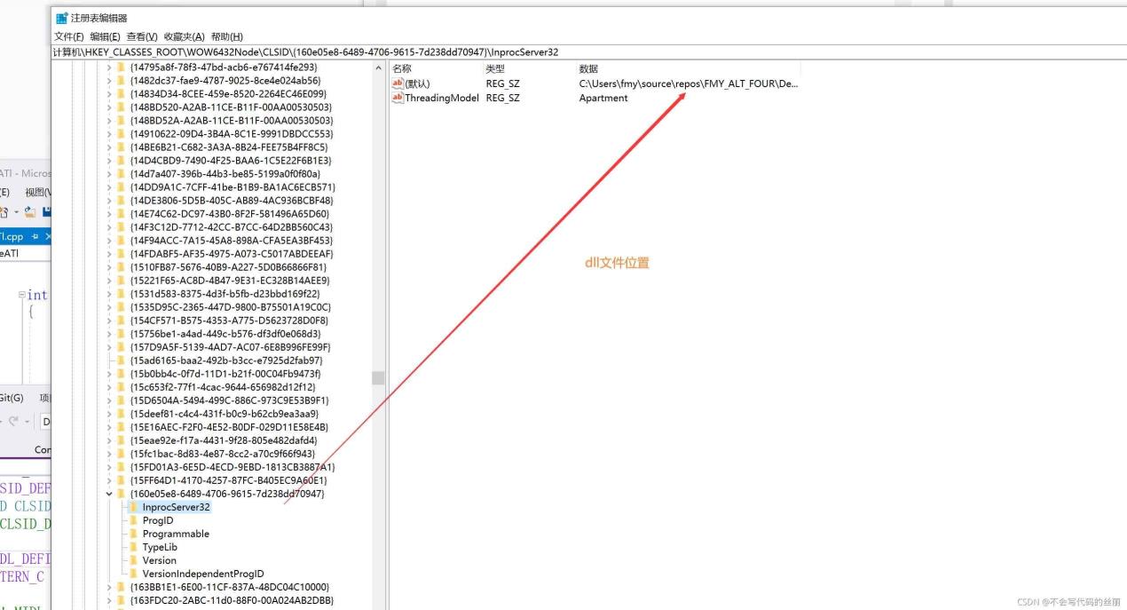Expand key {1482dc37-fae9-4787-9025-8ce4e024ab56}
Image resolution: width=1127 pixels, height=610 pixels.
coord(109,81)
